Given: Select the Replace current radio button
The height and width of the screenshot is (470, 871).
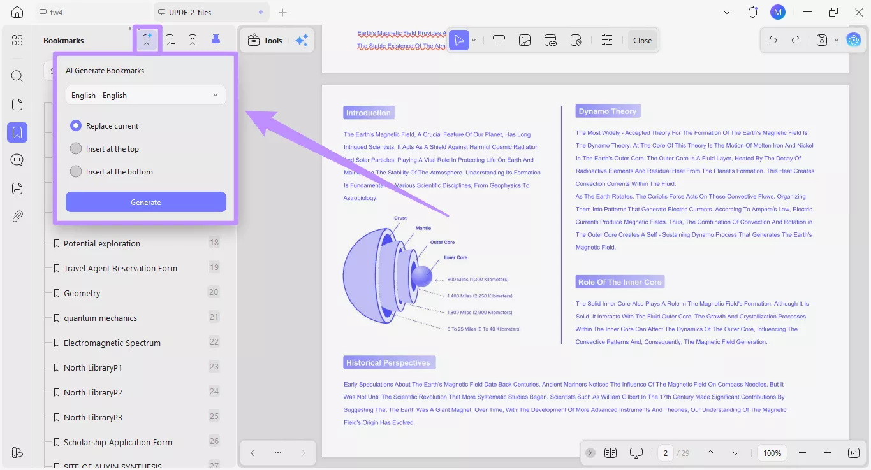Looking at the screenshot, I should pos(76,125).
